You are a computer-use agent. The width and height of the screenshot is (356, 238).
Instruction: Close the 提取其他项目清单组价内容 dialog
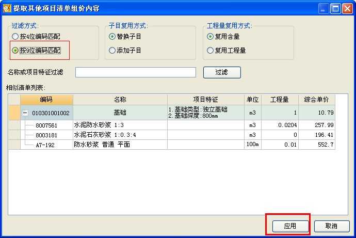[347, 9]
